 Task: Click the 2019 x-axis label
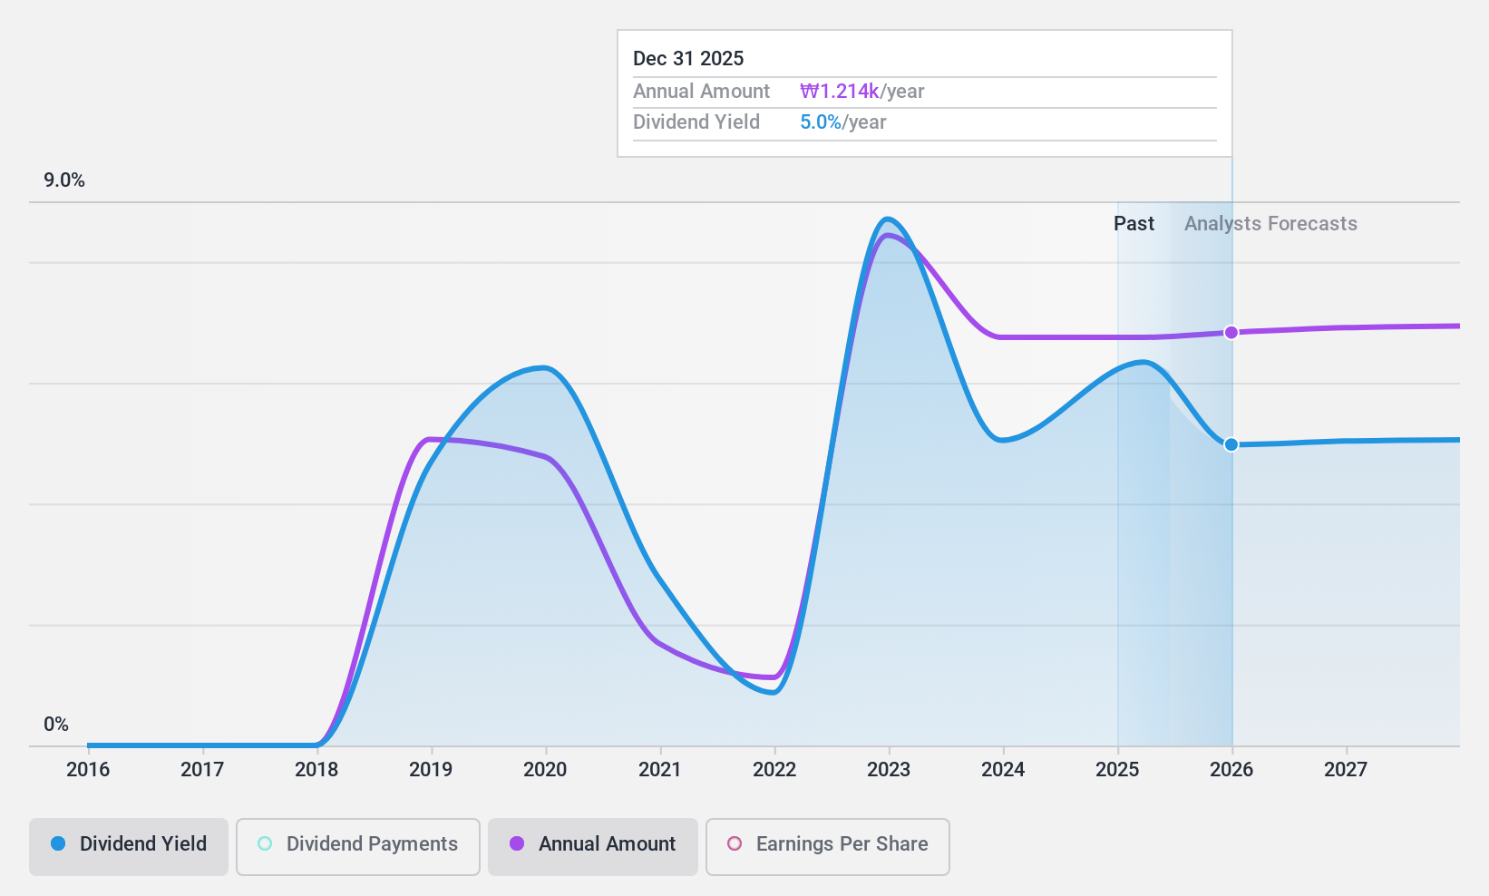coord(431,770)
